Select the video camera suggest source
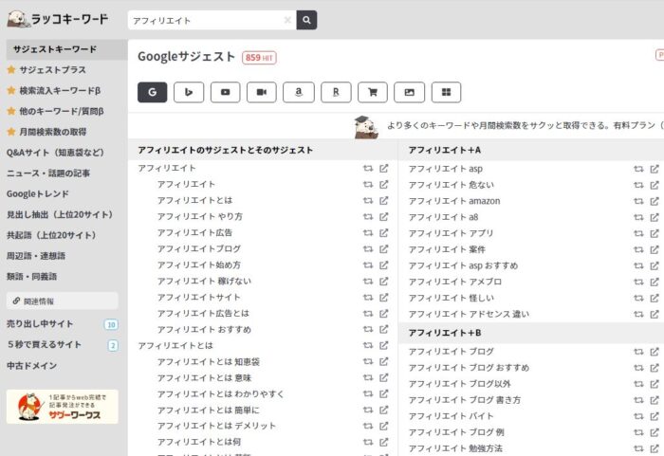The height and width of the screenshot is (456, 664). (262, 92)
